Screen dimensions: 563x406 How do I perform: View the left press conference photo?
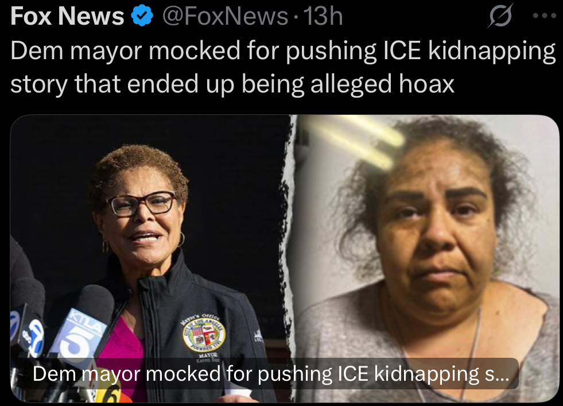pyautogui.click(x=151, y=258)
